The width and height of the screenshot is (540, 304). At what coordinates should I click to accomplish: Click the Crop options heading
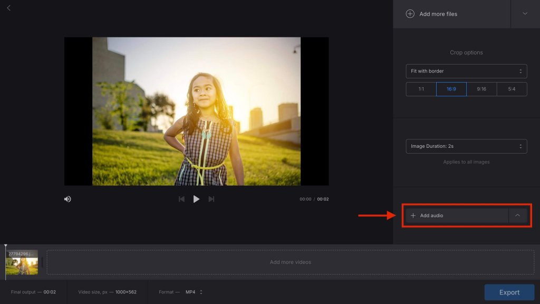[x=466, y=53]
